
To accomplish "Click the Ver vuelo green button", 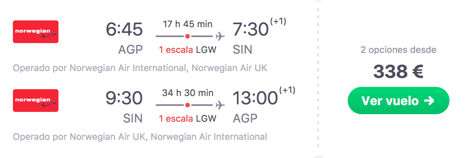I will tap(398, 101).
